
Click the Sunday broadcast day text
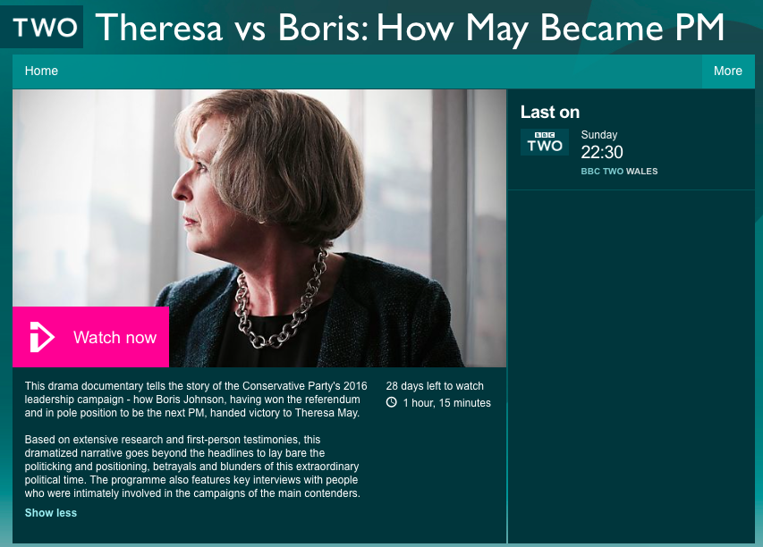pos(599,135)
